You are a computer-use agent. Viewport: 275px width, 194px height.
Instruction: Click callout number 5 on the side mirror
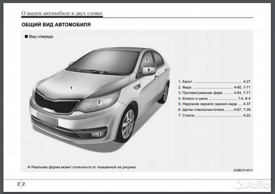pos(149,70)
